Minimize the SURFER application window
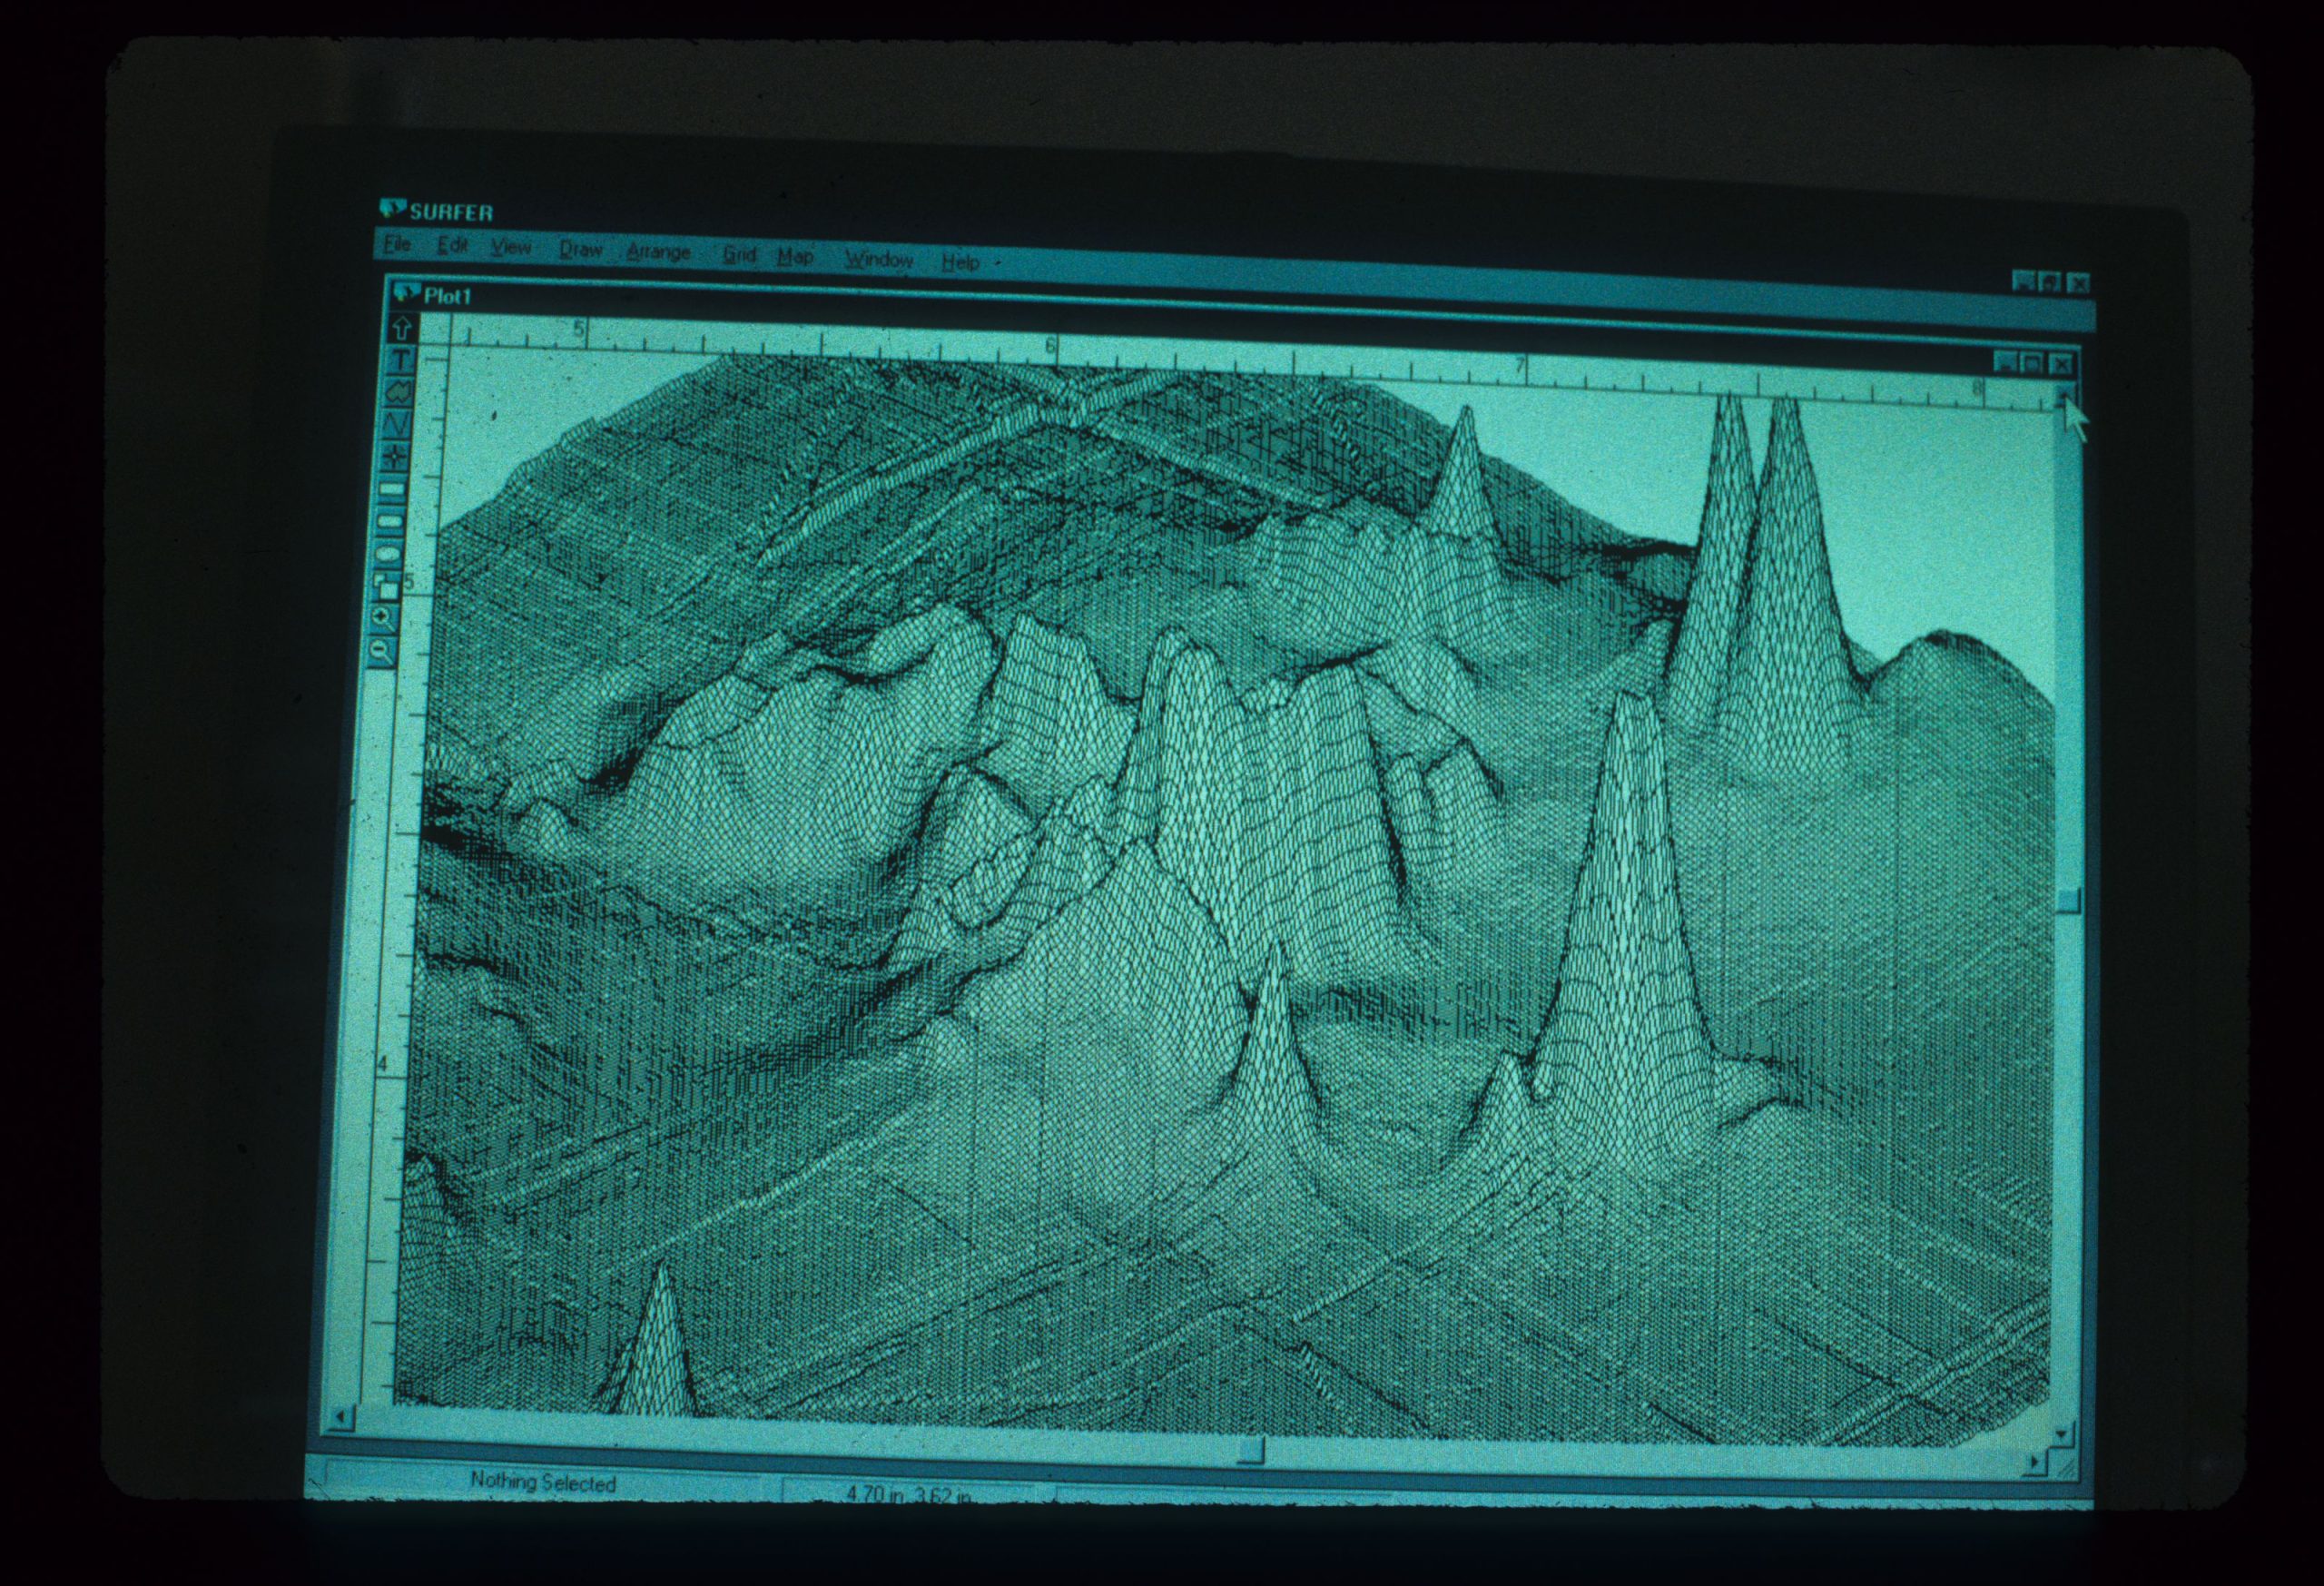This screenshot has height=1586, width=2324. (2024, 282)
